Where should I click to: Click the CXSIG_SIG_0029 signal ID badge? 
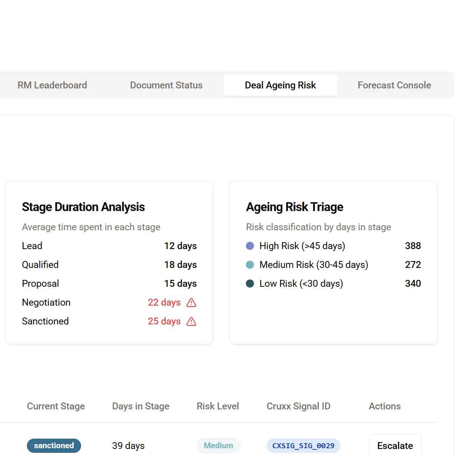pos(303,446)
